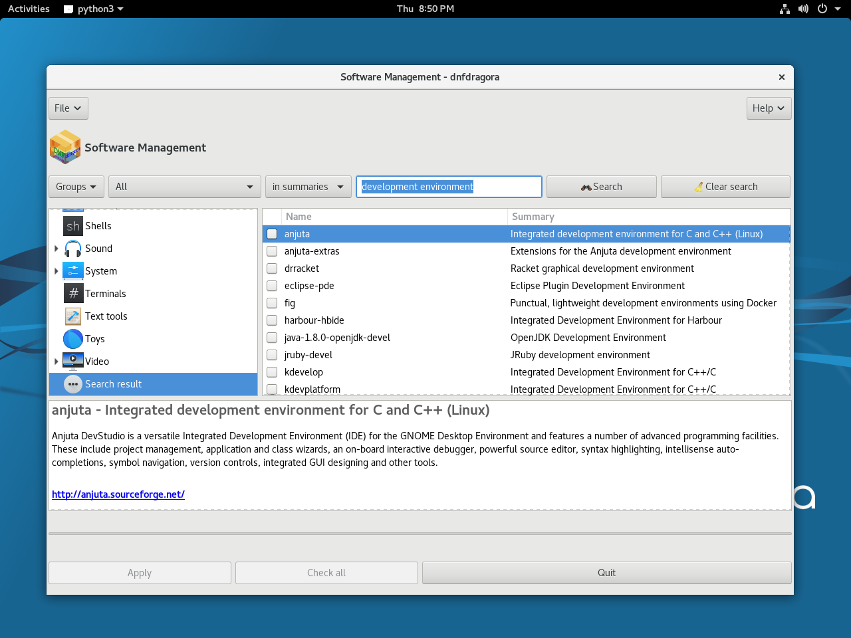Click the System category icon
This screenshot has height=638, width=851.
(73, 271)
